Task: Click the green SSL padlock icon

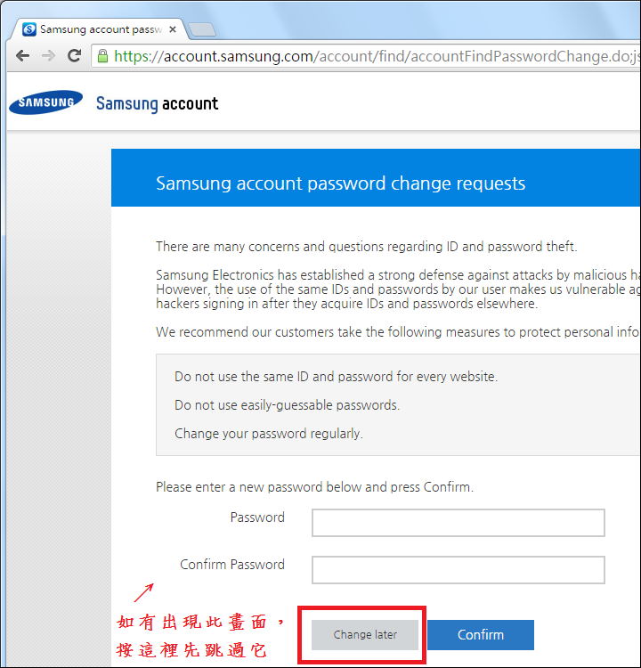Action: pyautogui.click(x=102, y=56)
